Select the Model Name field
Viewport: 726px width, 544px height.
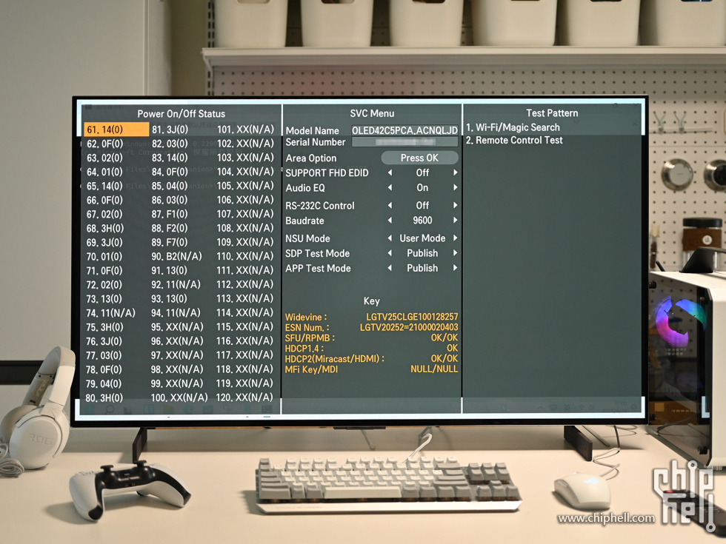click(x=404, y=130)
